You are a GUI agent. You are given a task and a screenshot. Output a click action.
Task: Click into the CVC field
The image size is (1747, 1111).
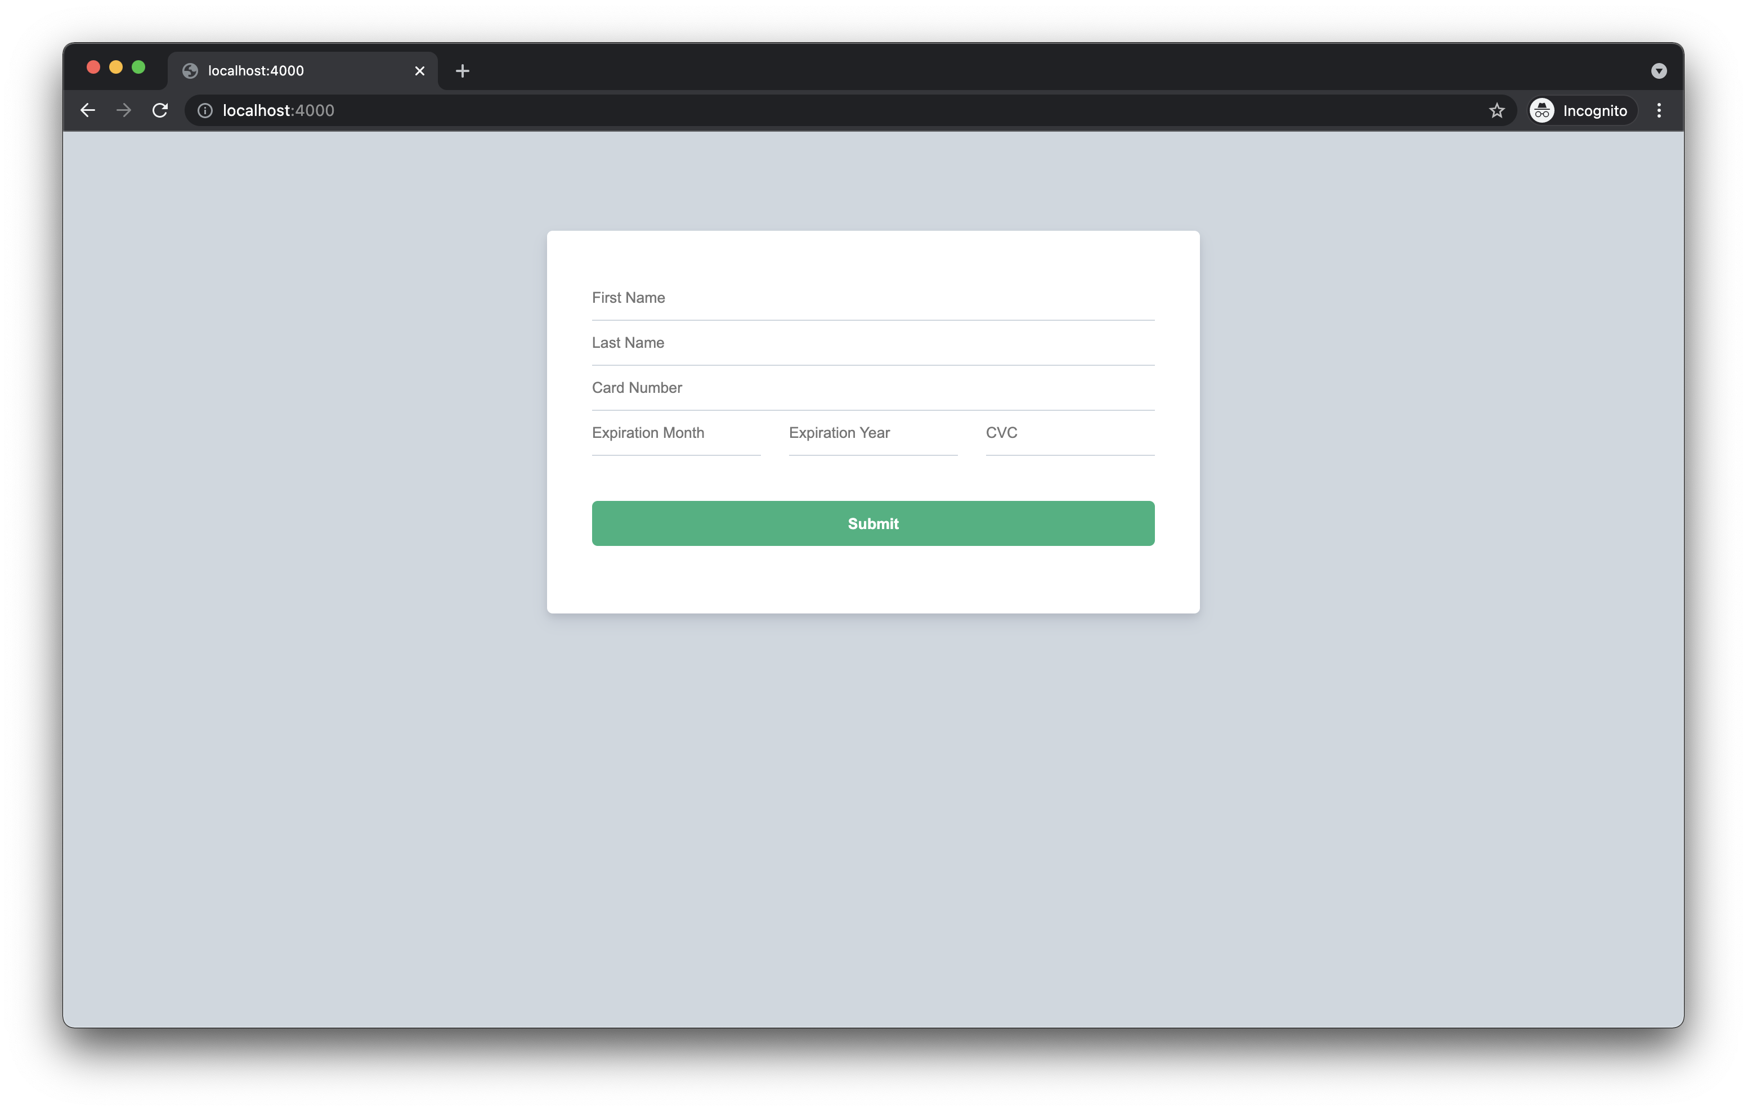(1069, 433)
